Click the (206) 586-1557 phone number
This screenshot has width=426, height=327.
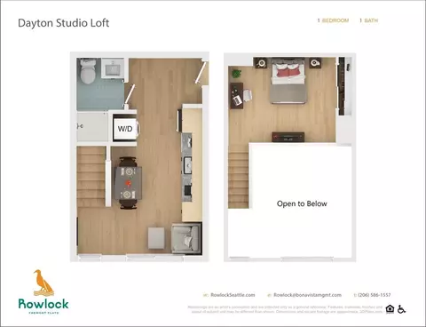(x=375, y=295)
